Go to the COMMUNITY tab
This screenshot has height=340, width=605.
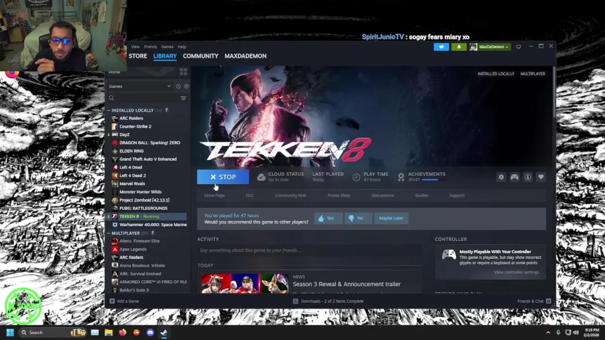(x=200, y=56)
